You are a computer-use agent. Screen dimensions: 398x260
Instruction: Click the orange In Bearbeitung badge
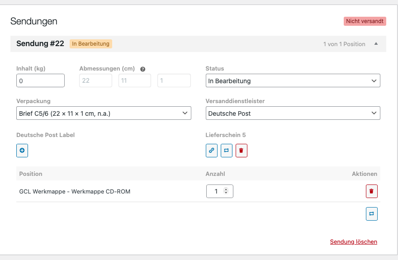(91, 44)
